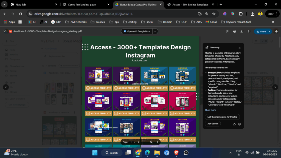Click Access Template under second Vegetart thumbnail
The image size is (281, 158).
pos(182,140)
